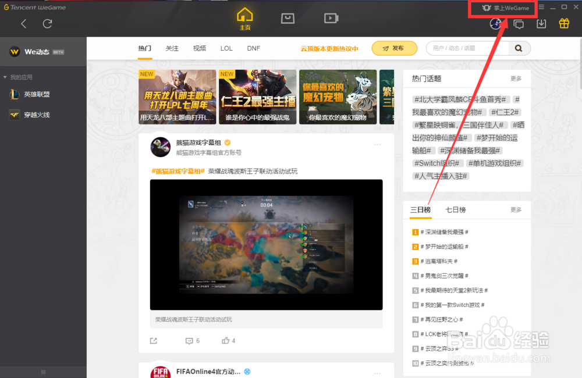Image resolution: width=582 pixels, height=378 pixels.
Task: Switch to the 视频 tab
Action: pyautogui.click(x=199, y=48)
